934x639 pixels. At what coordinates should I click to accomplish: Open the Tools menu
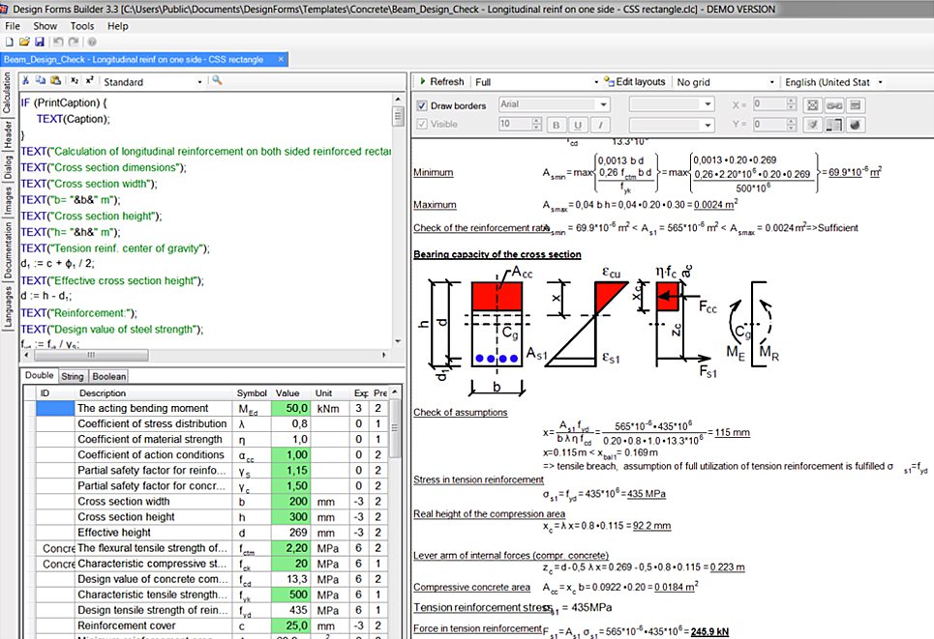pos(82,26)
